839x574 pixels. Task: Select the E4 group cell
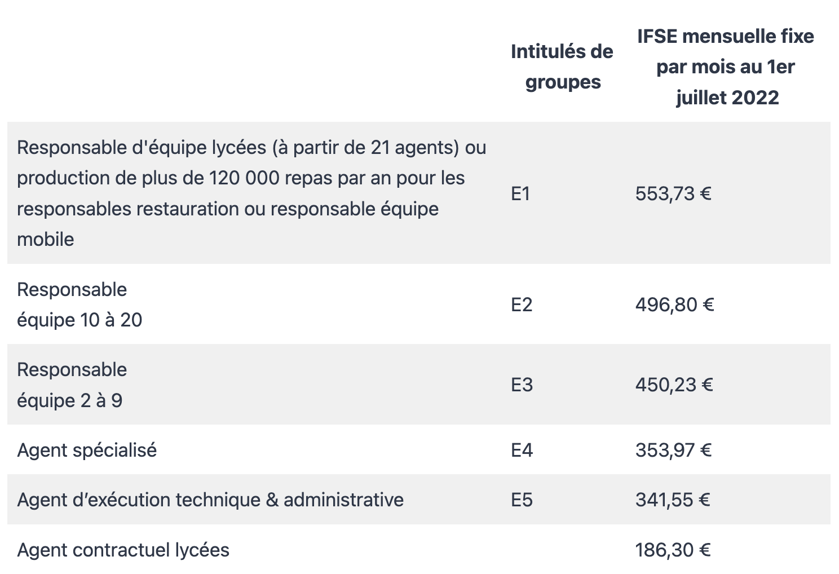(522, 451)
